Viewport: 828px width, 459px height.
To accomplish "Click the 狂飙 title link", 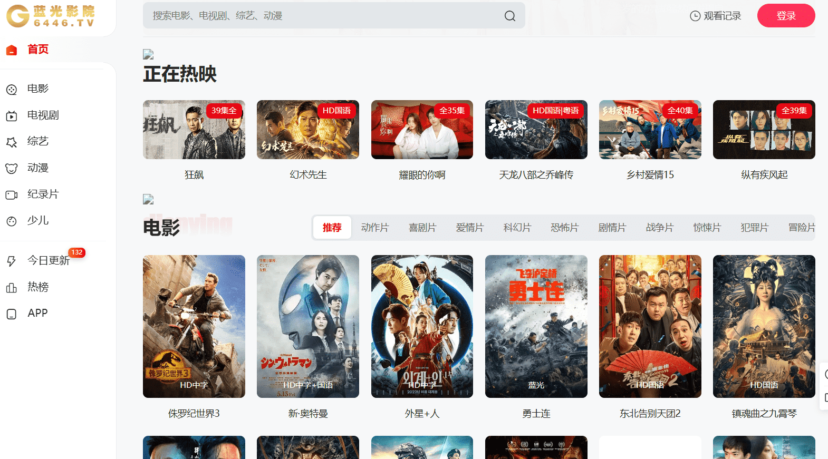I will [x=194, y=175].
